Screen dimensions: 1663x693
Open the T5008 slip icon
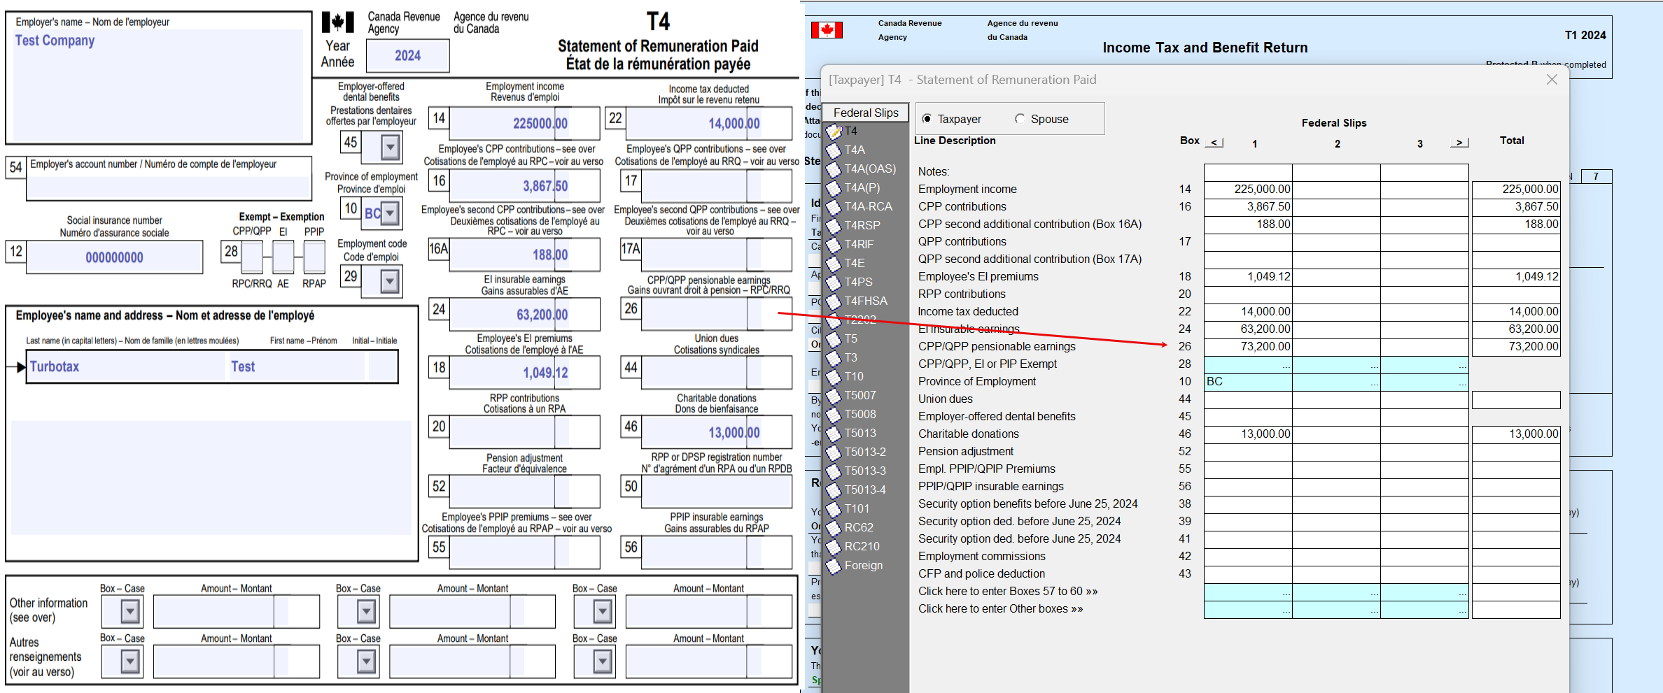coord(834,415)
